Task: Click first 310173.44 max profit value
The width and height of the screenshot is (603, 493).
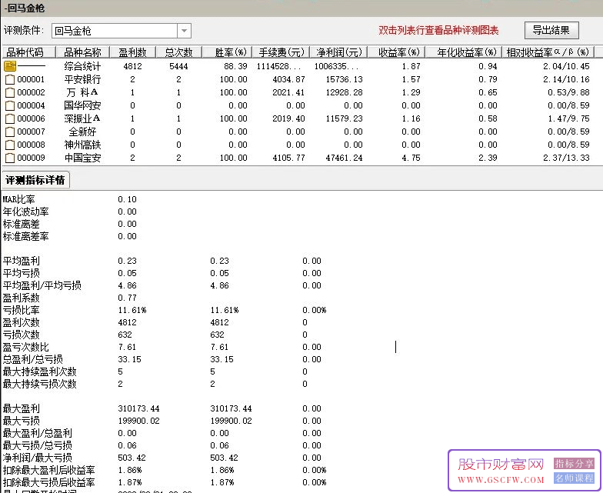Action: pyautogui.click(x=138, y=408)
